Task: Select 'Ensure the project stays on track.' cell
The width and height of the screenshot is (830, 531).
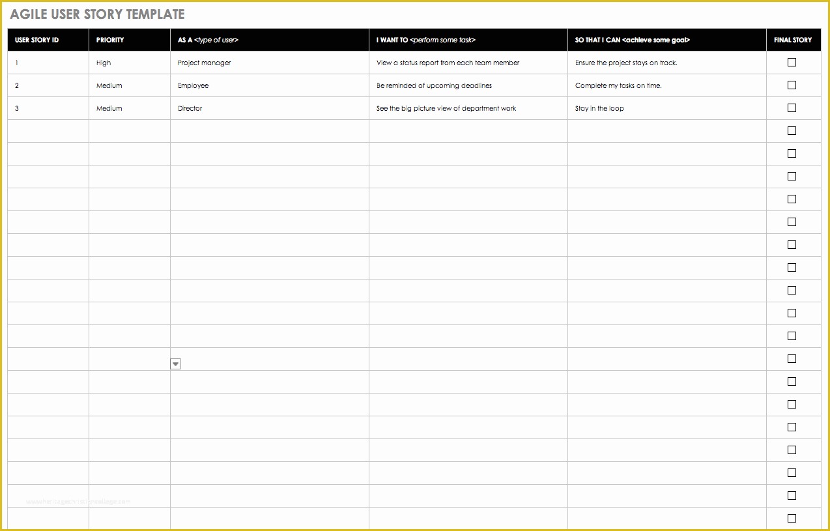Action: [667, 63]
